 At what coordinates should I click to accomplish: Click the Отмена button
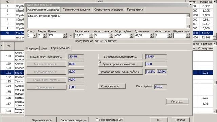(180, 120)
